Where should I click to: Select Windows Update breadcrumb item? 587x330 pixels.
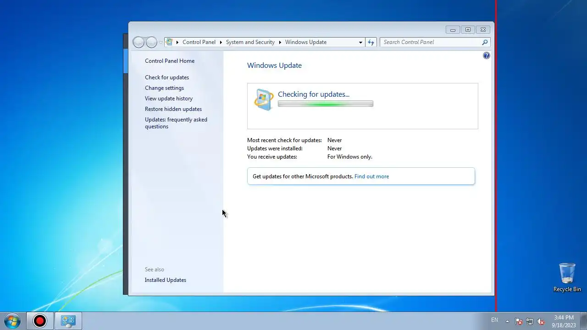pyautogui.click(x=306, y=42)
